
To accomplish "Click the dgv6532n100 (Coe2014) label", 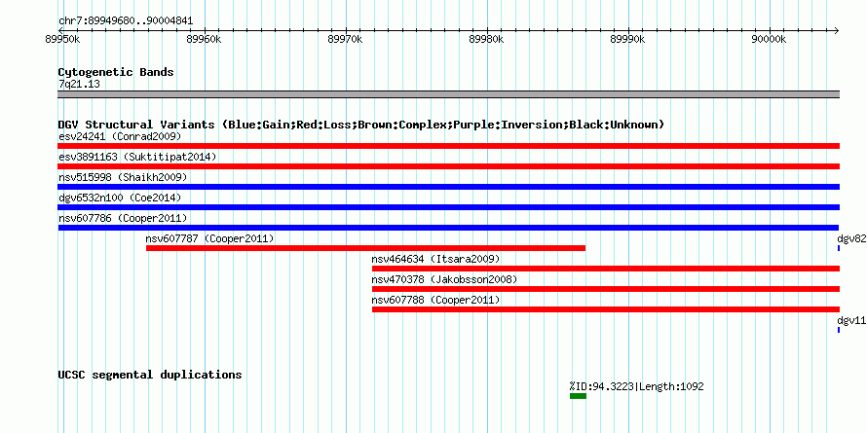I will (120, 198).
